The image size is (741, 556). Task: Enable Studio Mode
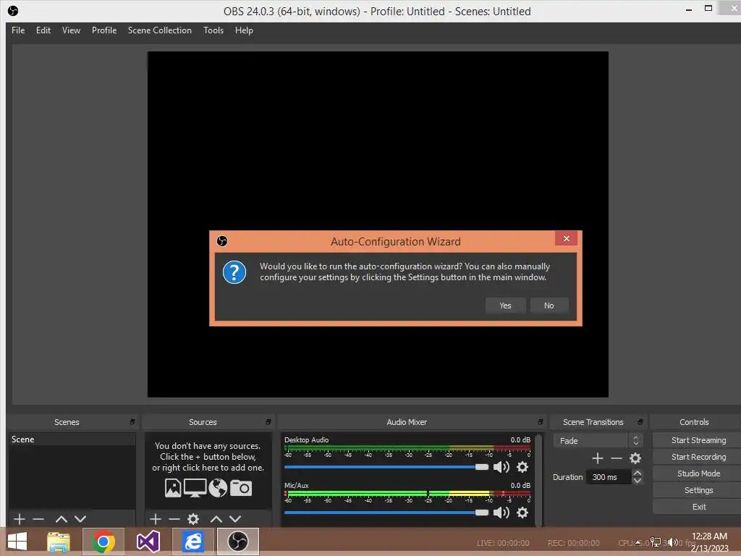pyautogui.click(x=698, y=473)
